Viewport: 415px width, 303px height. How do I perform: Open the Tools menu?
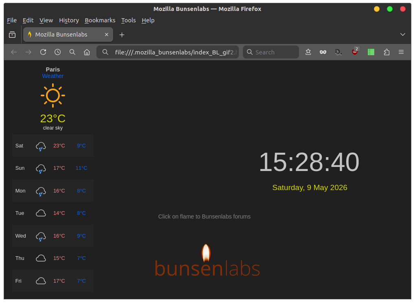pos(128,20)
